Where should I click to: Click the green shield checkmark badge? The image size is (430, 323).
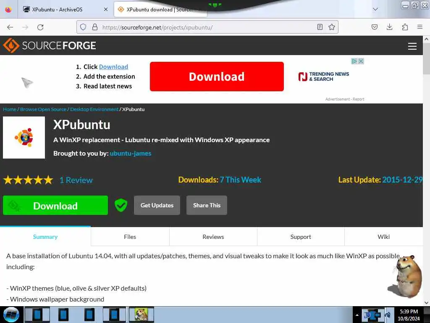point(121,205)
